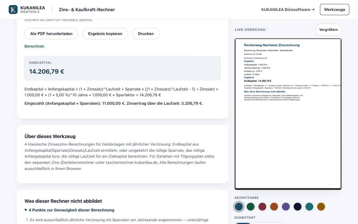Open the Werkzeuge menu button
Screen dimensions: 358x224
[x=335, y=10]
